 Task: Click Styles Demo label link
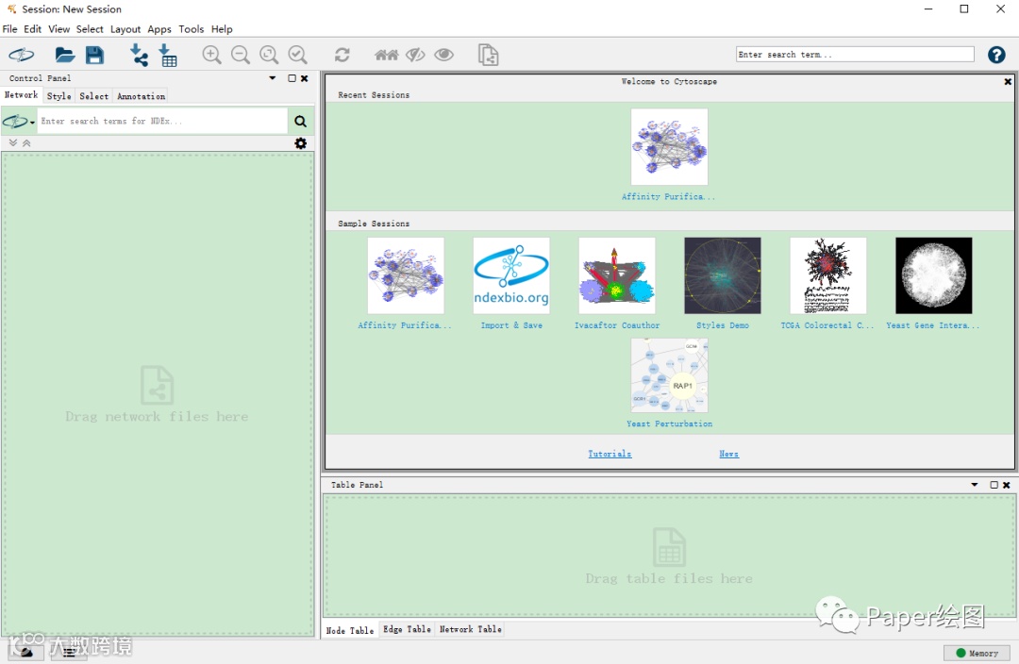click(x=723, y=325)
